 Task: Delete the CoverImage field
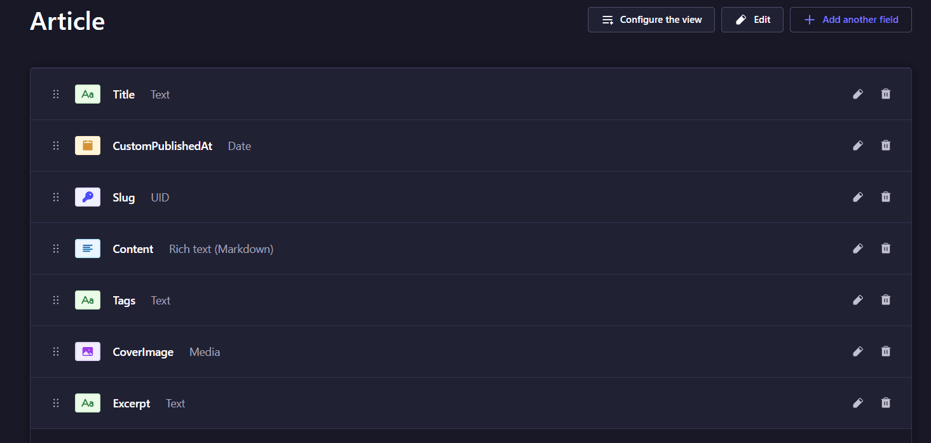coord(886,351)
